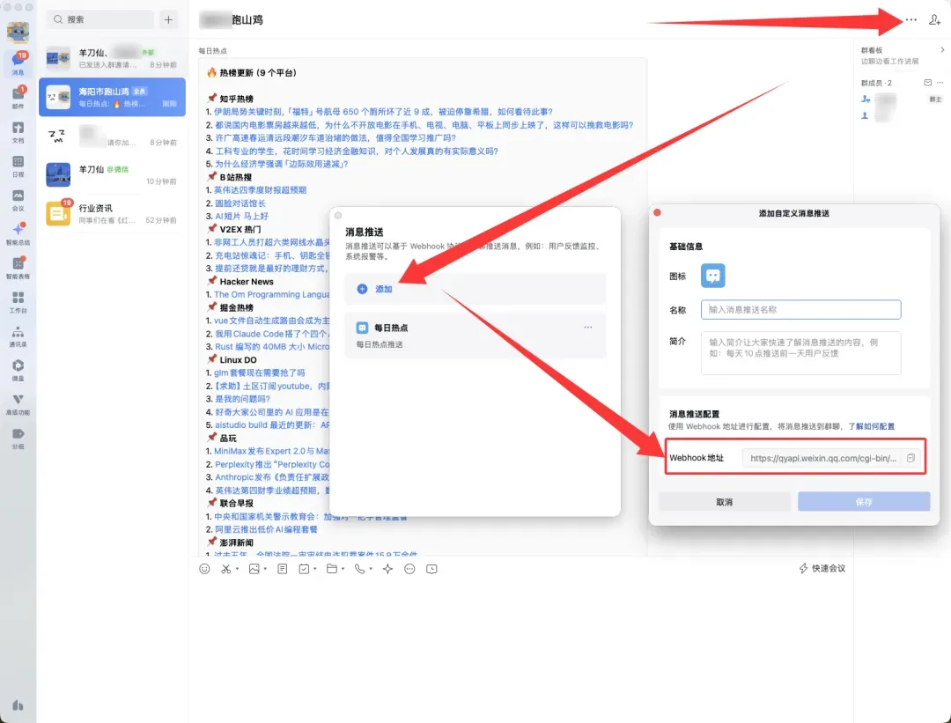This screenshot has width=951, height=723.
Task: Open the glm 套餐现在需要抢了吗 link
Action: [260, 373]
